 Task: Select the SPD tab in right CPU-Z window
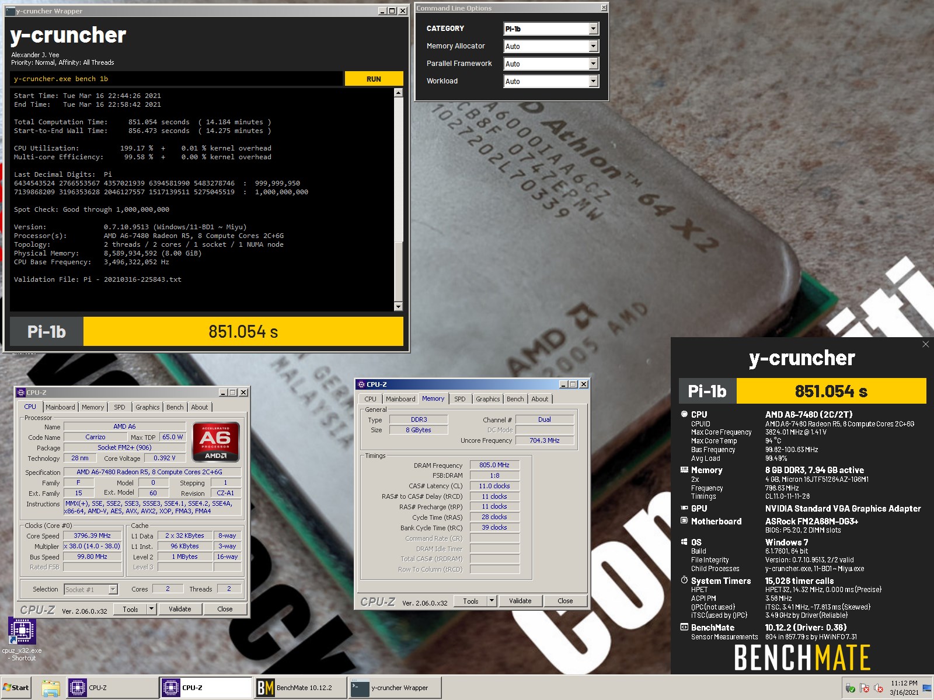(x=460, y=399)
